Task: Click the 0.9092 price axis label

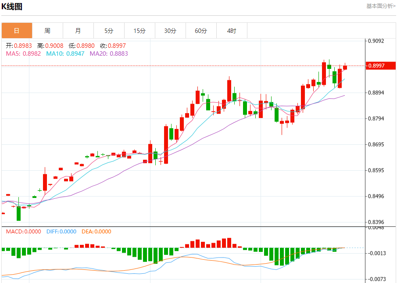Action: [376, 41]
